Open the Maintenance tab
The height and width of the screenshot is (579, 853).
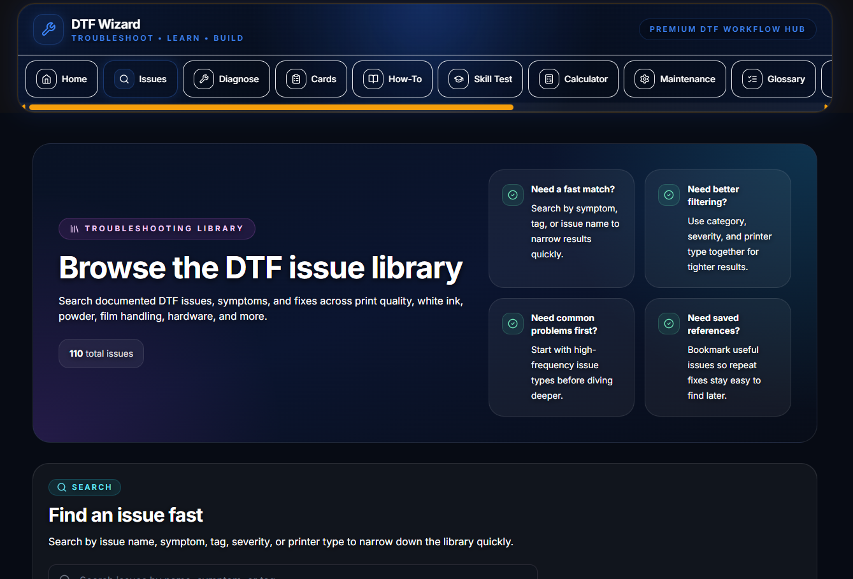click(x=675, y=79)
